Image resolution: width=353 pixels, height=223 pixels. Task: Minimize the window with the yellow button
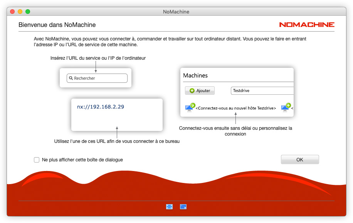pyautogui.click(x=20, y=12)
